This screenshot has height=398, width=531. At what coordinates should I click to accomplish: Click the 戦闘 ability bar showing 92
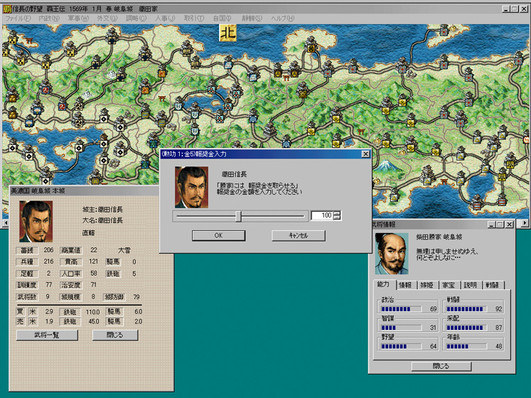(466, 309)
